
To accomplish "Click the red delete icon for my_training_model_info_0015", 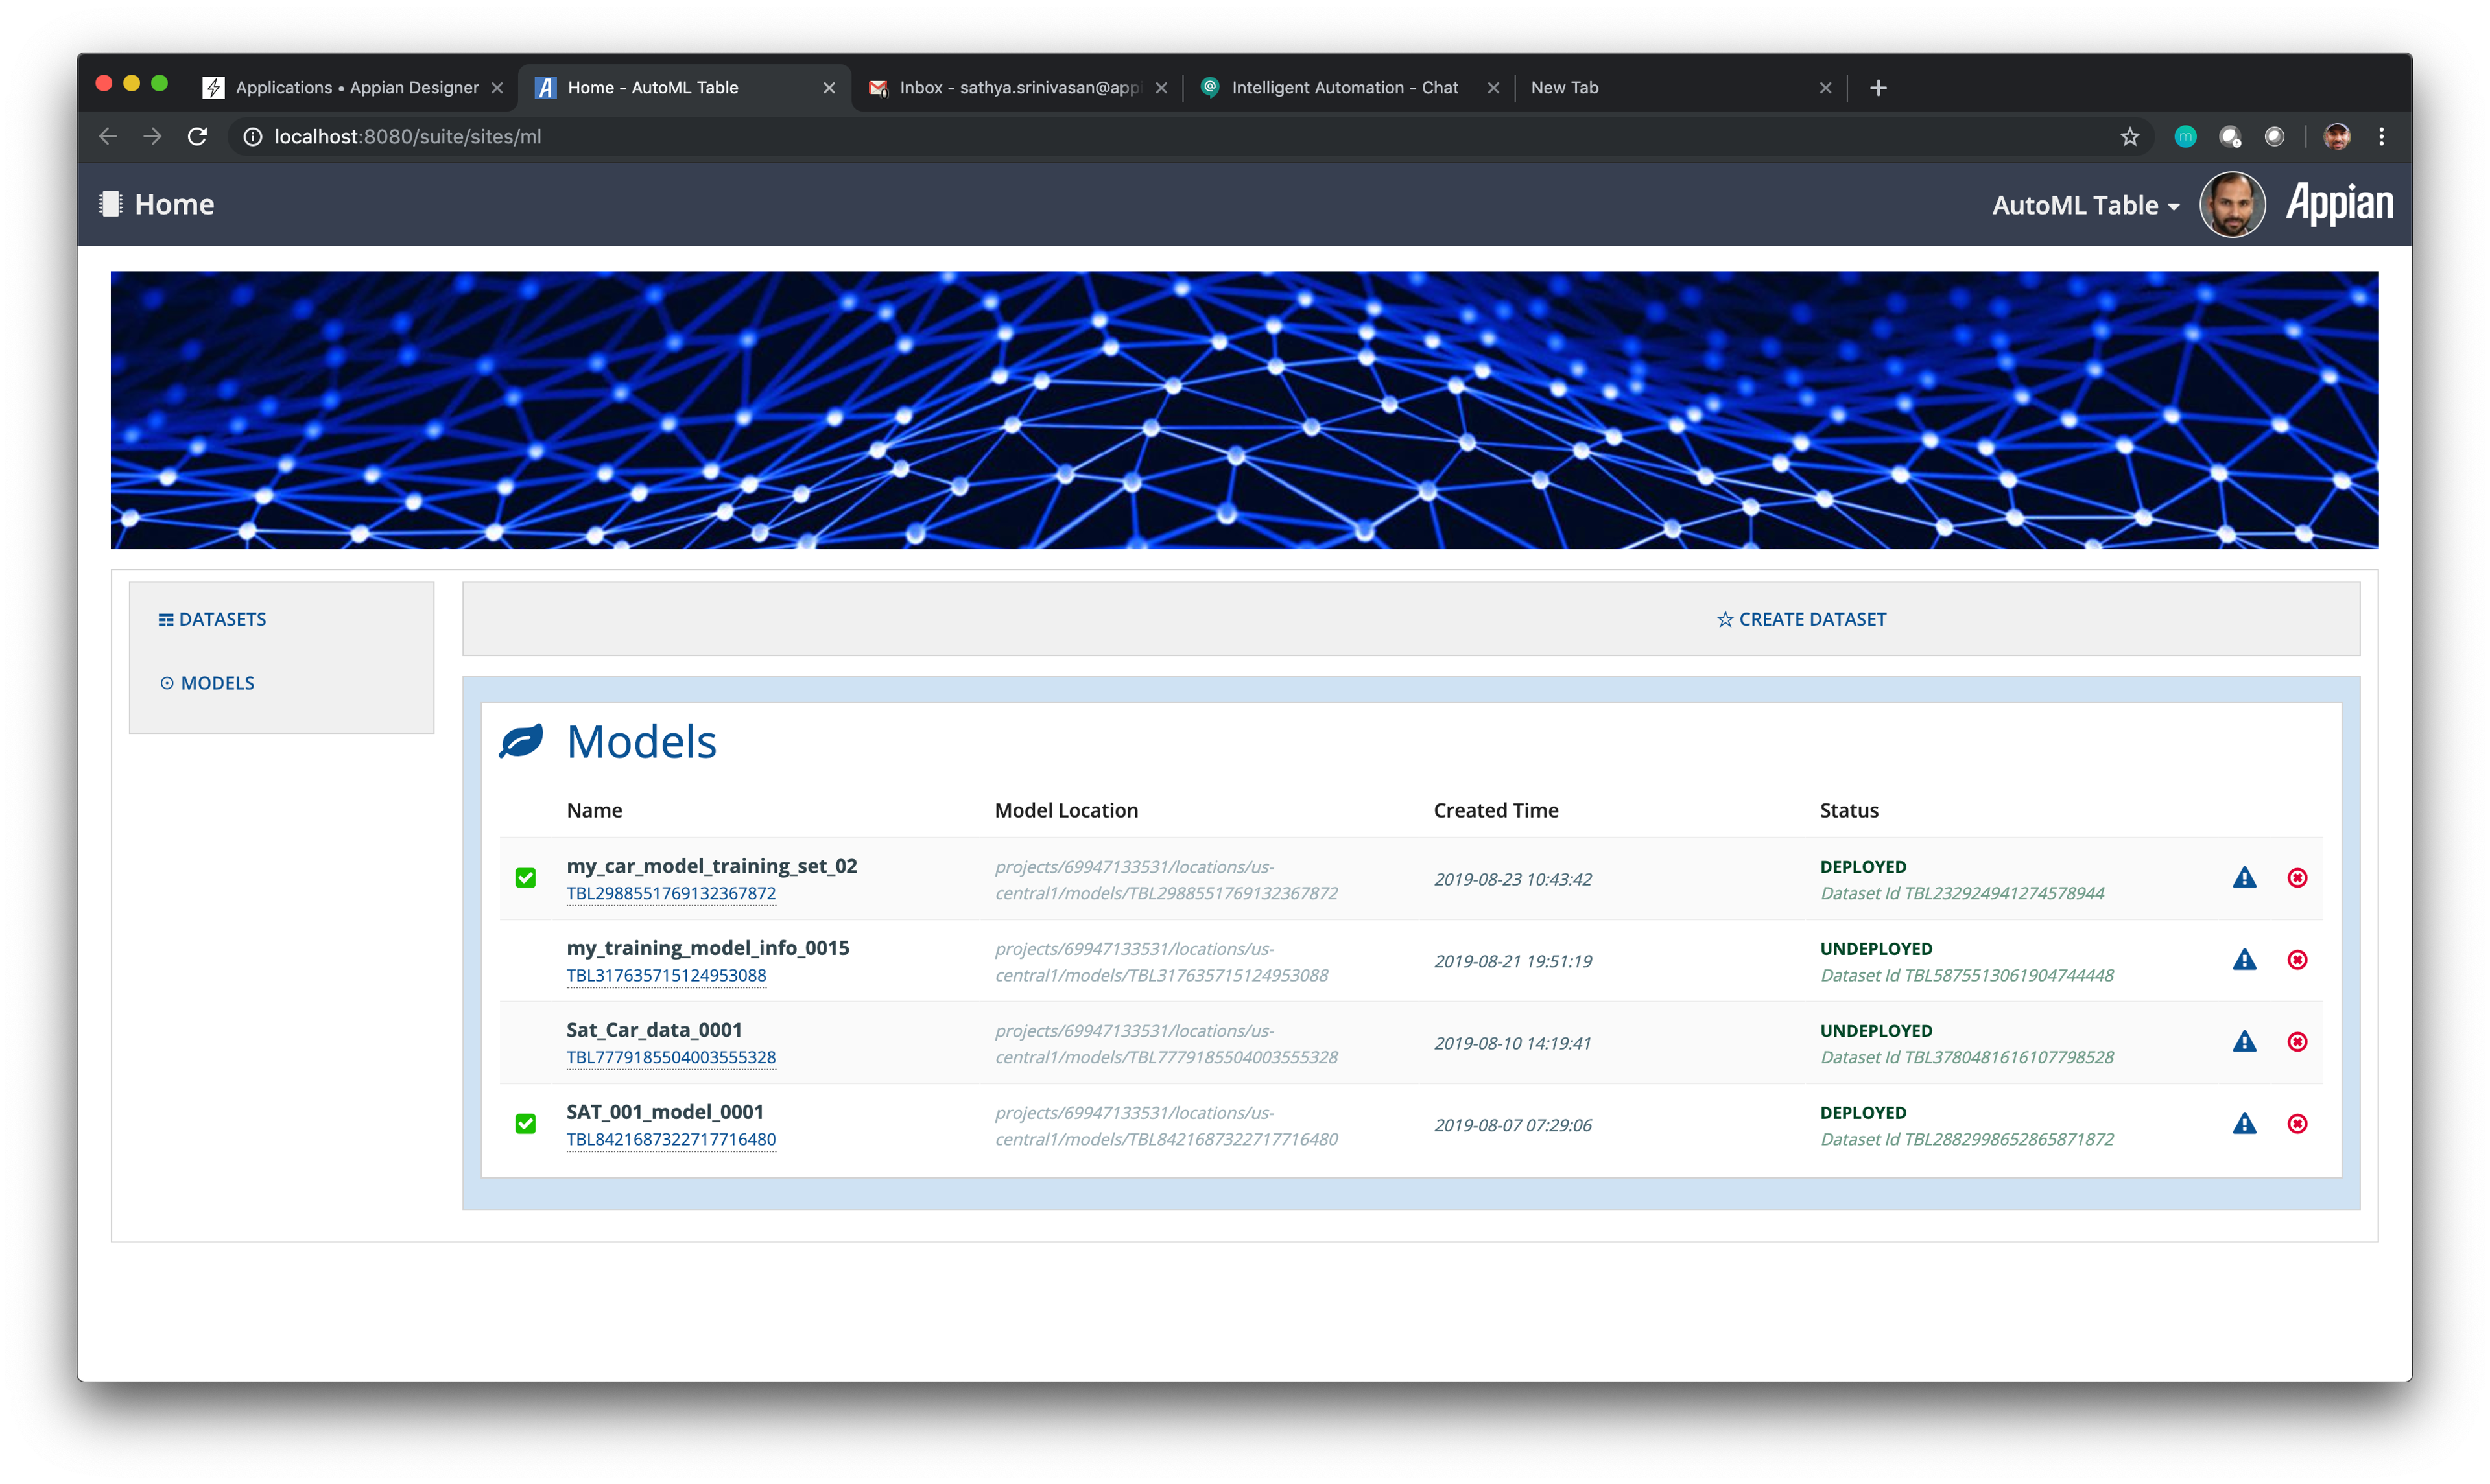I will click(2297, 959).
